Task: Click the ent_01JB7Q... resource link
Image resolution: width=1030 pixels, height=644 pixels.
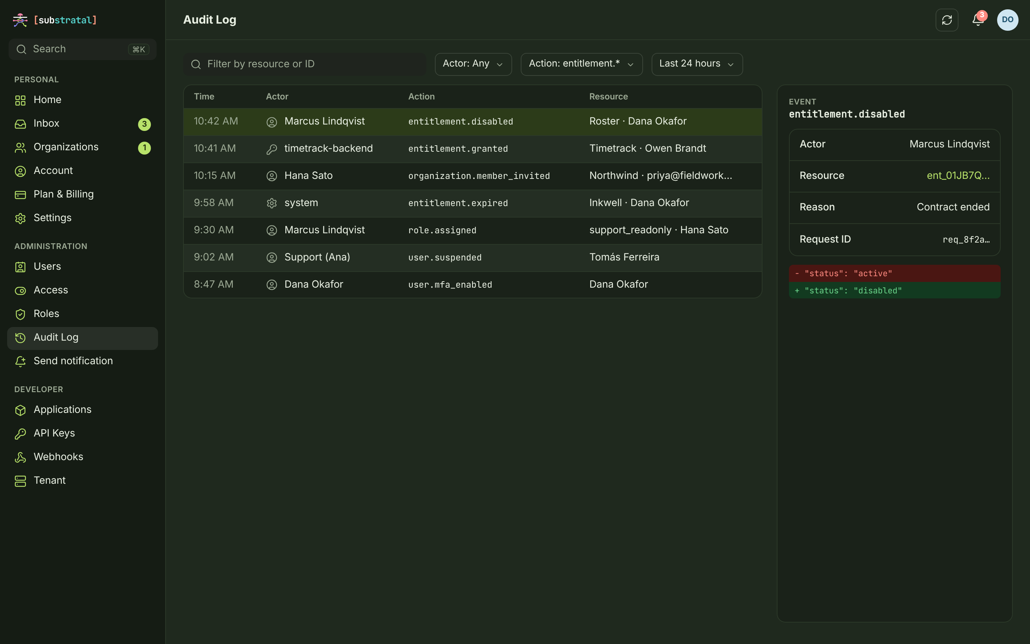Action: 958,175
